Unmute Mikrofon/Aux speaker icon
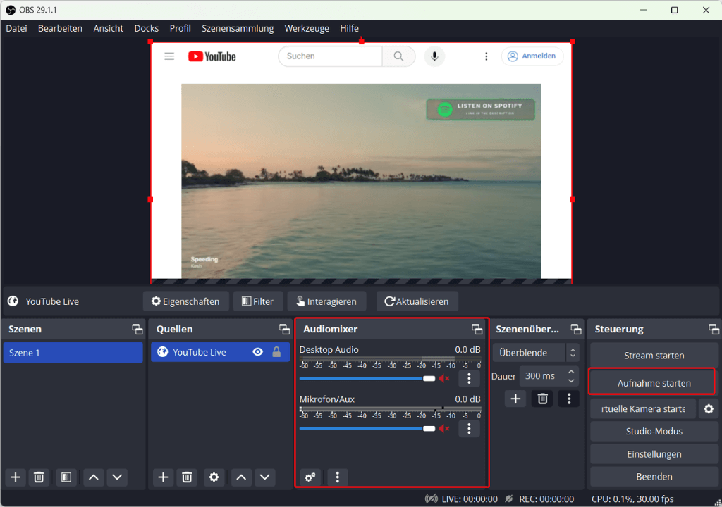Image resolution: width=722 pixels, height=507 pixels. (444, 428)
